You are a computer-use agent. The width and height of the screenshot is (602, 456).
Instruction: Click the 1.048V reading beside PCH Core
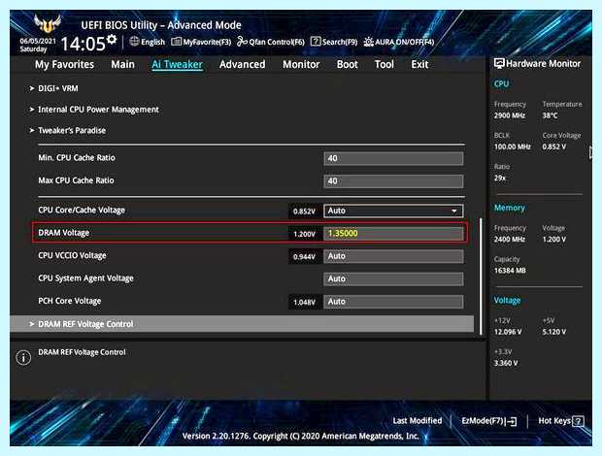tap(304, 302)
